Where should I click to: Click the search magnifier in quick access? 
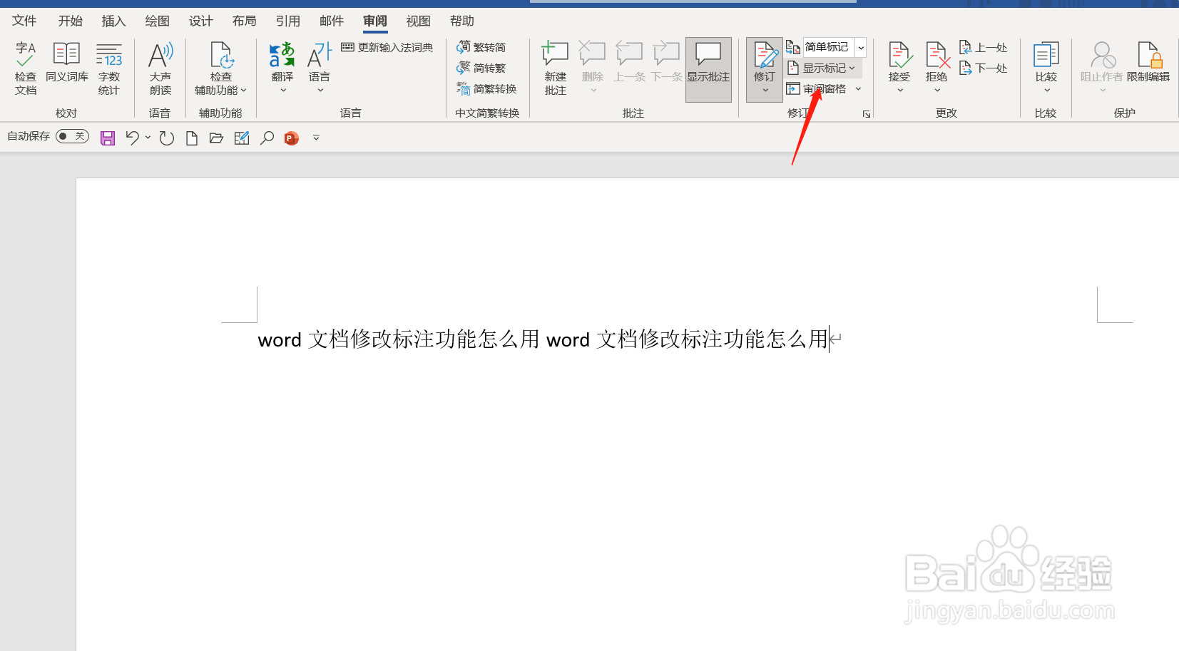[267, 138]
